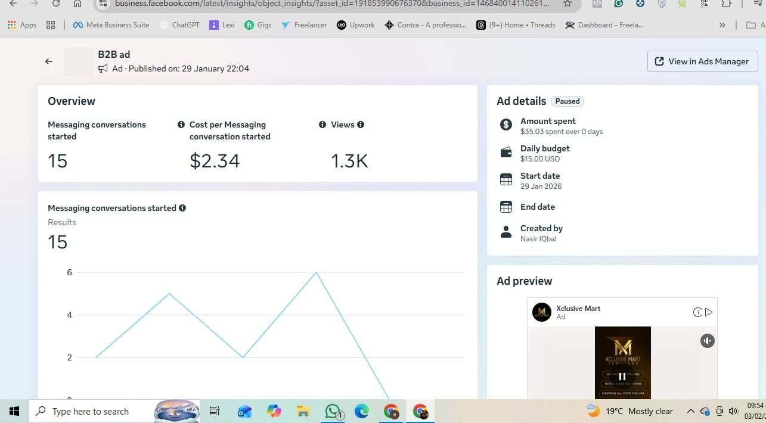Open Microsoft Edge from the taskbar
This screenshot has height=423, width=766.
[x=362, y=411]
